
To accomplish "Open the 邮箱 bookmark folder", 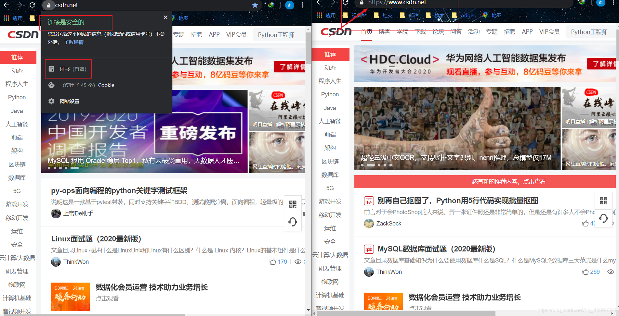I will 409,15.
